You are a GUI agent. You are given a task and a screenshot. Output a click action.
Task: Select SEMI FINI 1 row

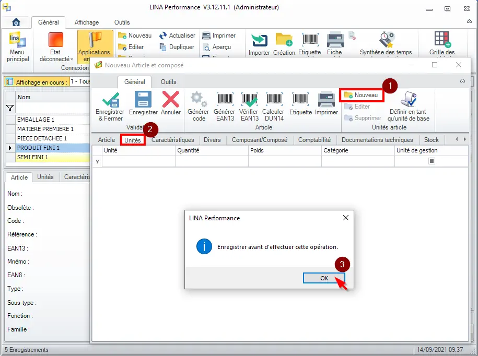click(x=52, y=158)
